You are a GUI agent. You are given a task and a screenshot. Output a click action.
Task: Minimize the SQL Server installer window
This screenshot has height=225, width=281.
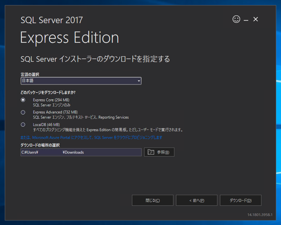click(246, 20)
